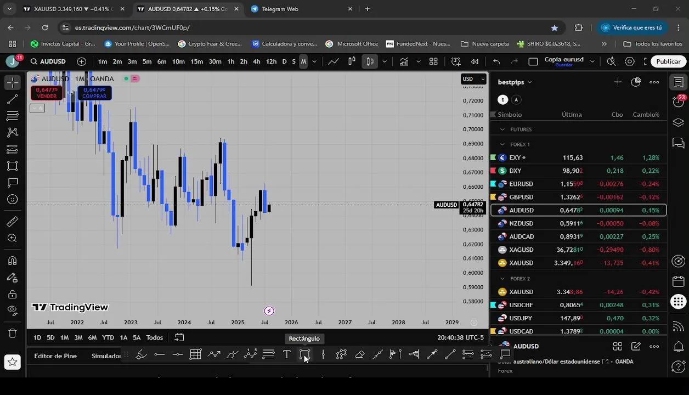Open the go-to-date calendar icon
The height and width of the screenshot is (395, 689).
pyautogui.click(x=179, y=337)
